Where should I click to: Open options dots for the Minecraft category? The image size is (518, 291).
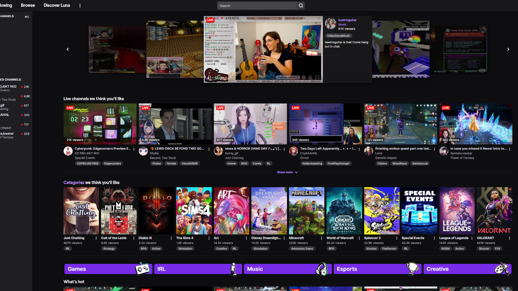pos(322,238)
